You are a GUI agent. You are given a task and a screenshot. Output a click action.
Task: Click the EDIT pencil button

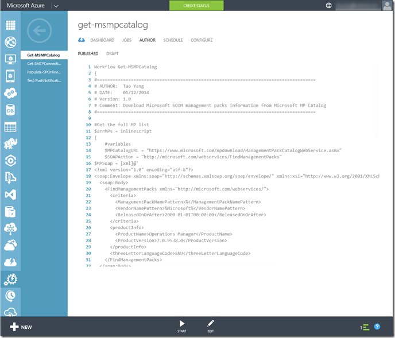coord(211,326)
